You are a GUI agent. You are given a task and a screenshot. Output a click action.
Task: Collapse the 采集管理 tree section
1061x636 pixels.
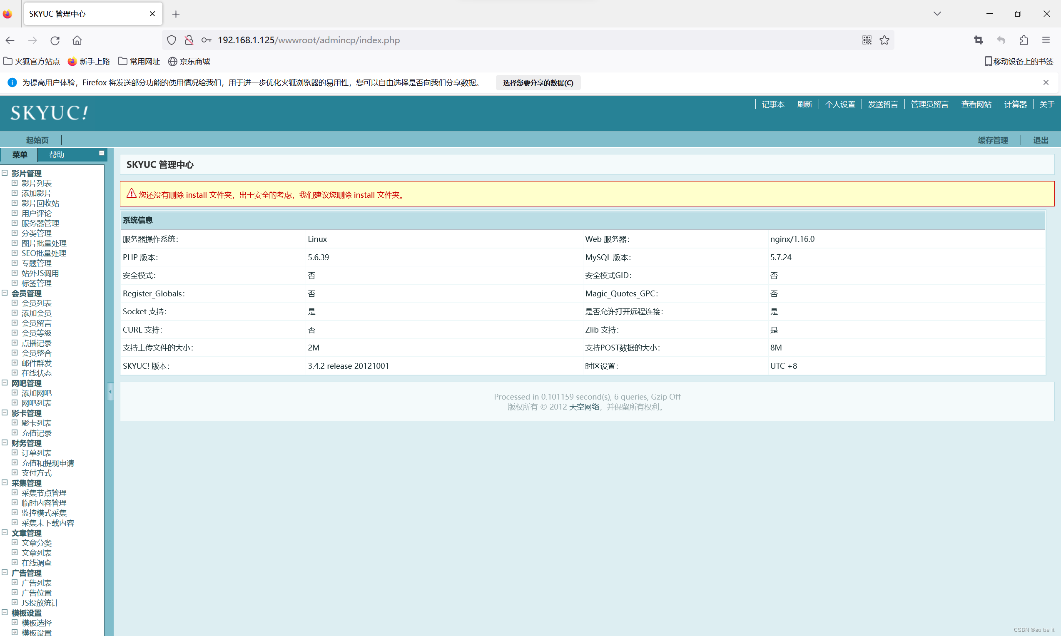[5, 482]
